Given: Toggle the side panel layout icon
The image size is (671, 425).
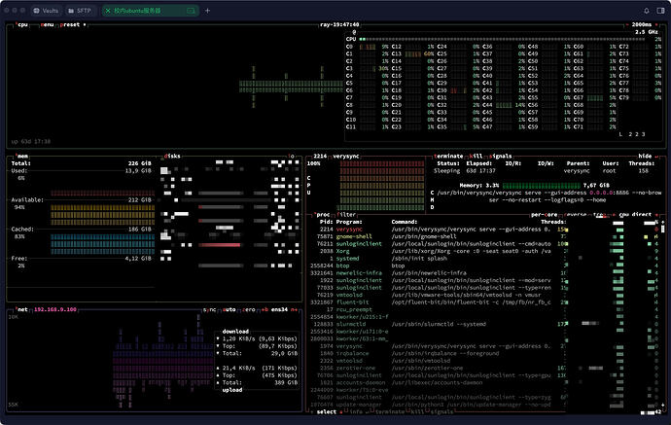Looking at the screenshot, I should [x=660, y=11].
